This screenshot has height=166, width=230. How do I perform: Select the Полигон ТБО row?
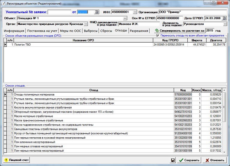[115, 45]
